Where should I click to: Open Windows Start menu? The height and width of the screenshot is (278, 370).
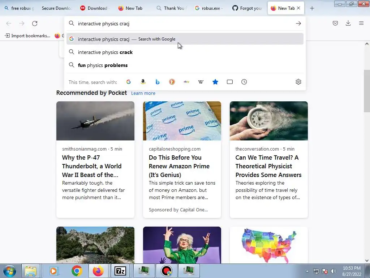click(9, 271)
